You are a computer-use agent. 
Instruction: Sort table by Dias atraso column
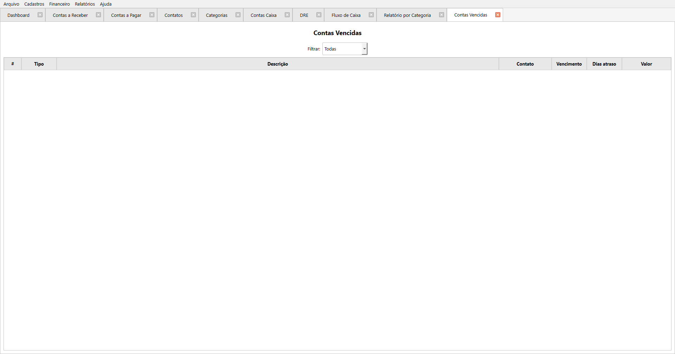(604, 64)
